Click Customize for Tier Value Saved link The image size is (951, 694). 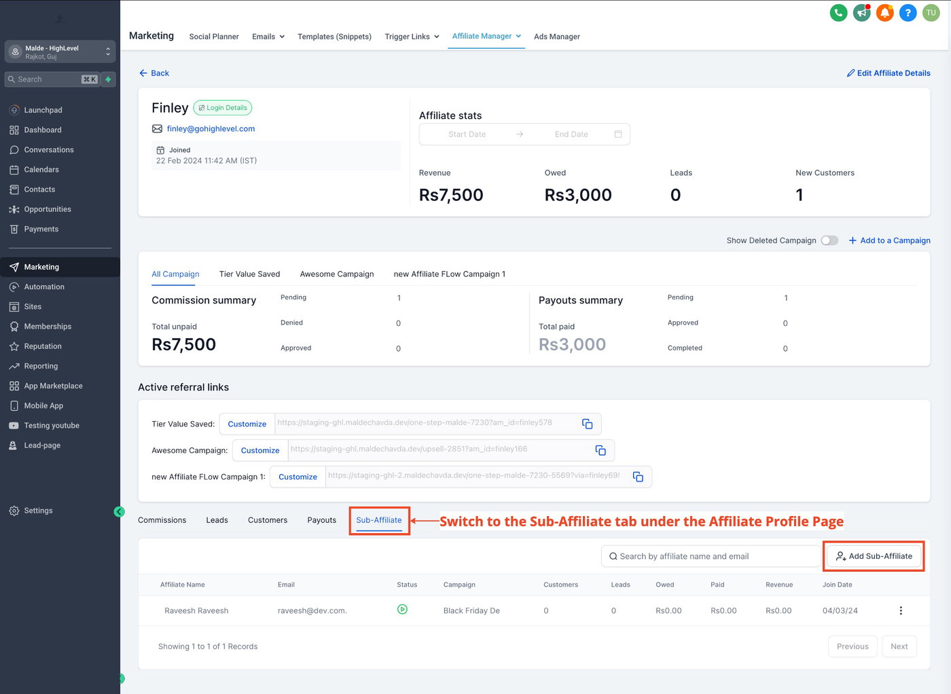coord(247,424)
